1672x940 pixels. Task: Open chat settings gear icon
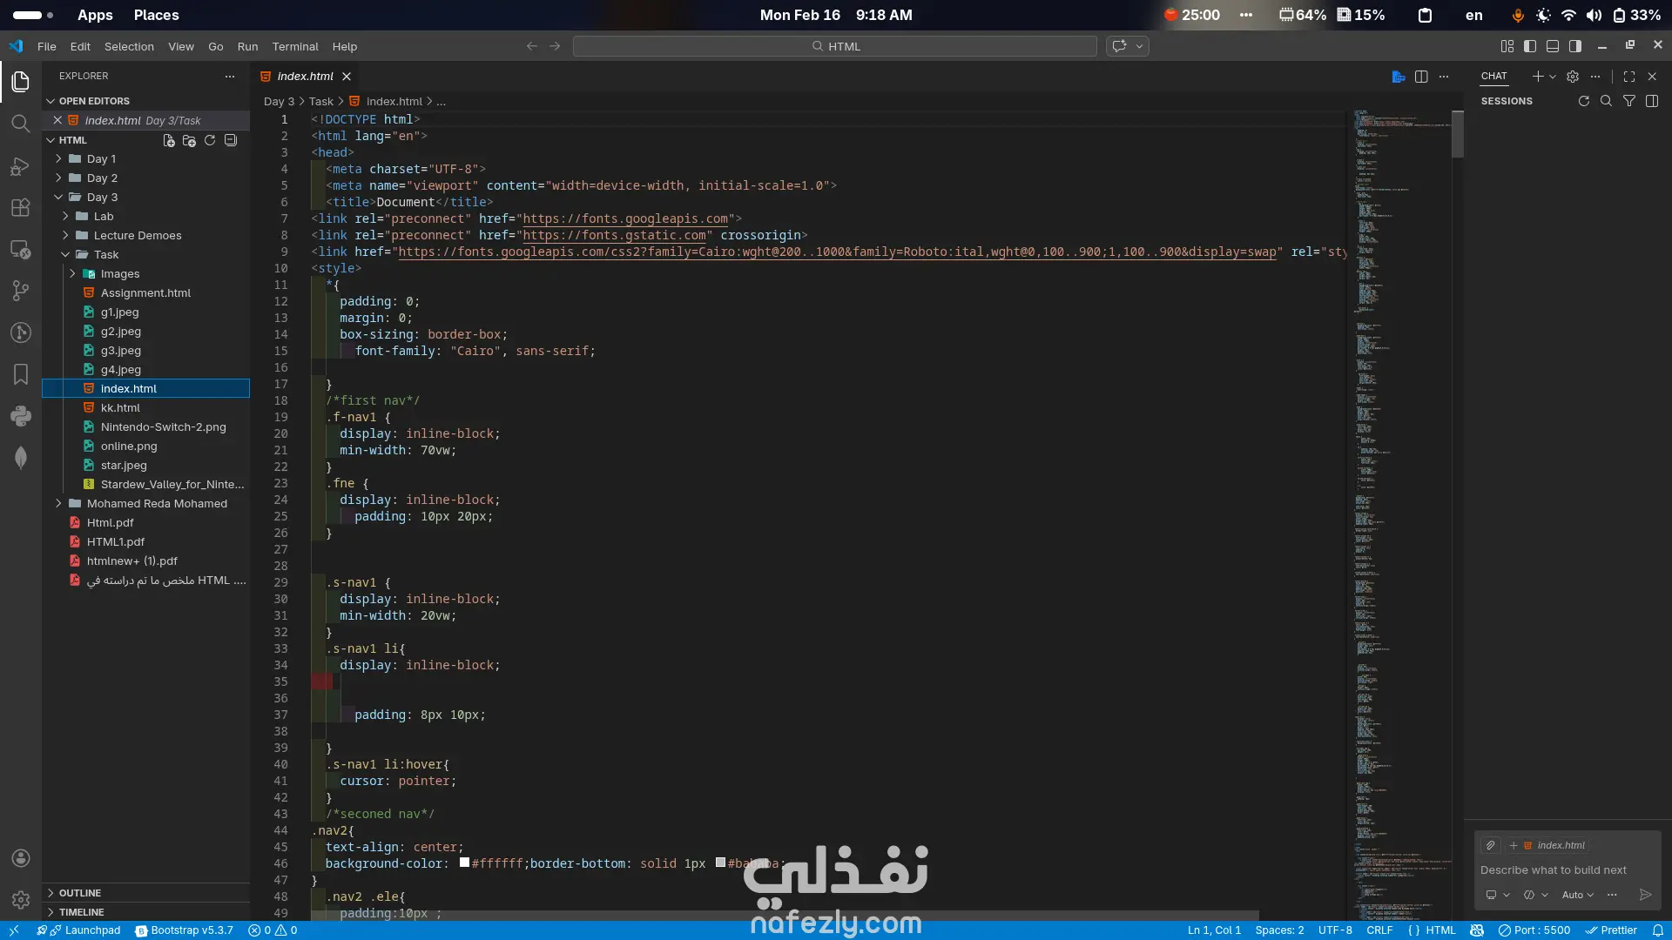pyautogui.click(x=1573, y=77)
